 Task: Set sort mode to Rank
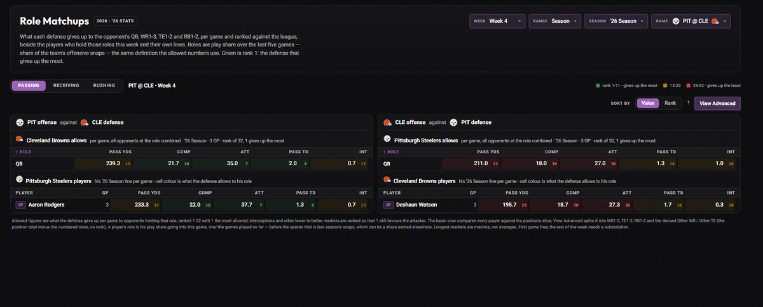pos(670,103)
